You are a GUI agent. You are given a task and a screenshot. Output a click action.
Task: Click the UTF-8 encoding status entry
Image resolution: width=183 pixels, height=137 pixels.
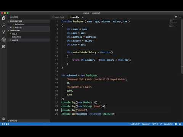[155, 124]
